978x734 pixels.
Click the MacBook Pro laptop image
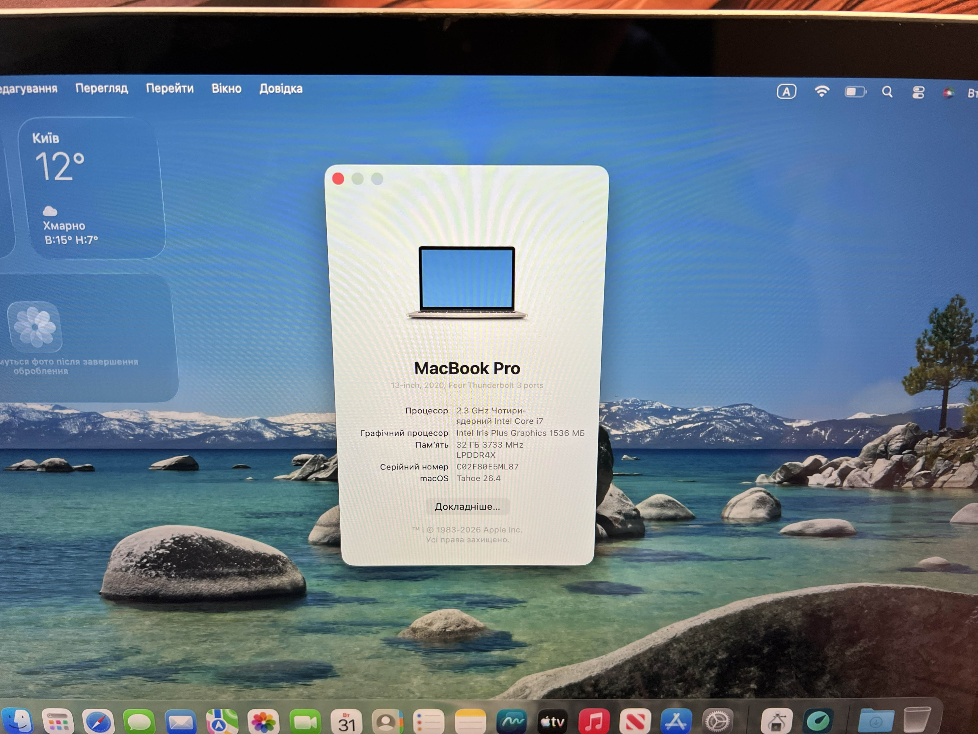click(x=467, y=282)
